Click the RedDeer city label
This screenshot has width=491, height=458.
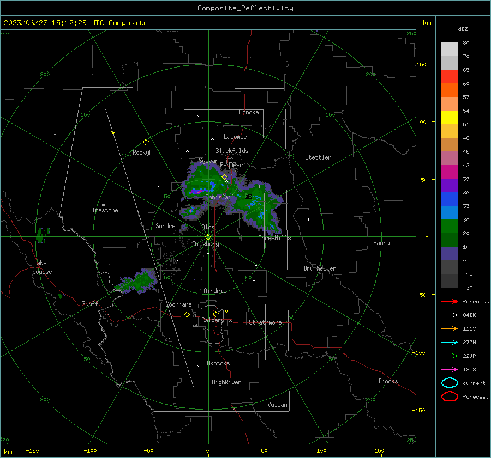(231, 165)
